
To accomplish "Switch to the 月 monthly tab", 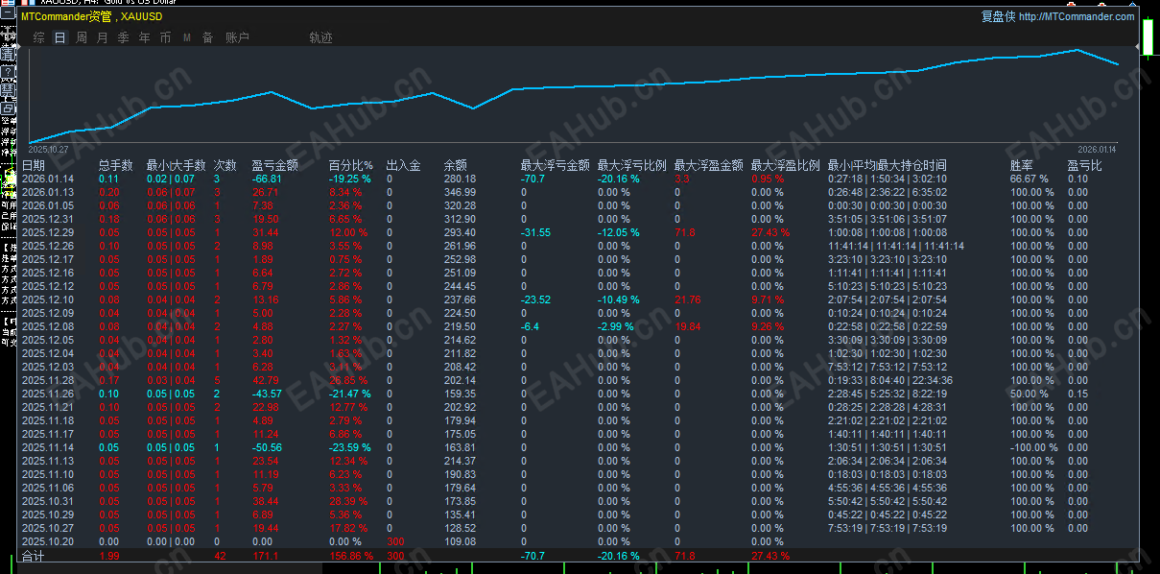I will [103, 38].
